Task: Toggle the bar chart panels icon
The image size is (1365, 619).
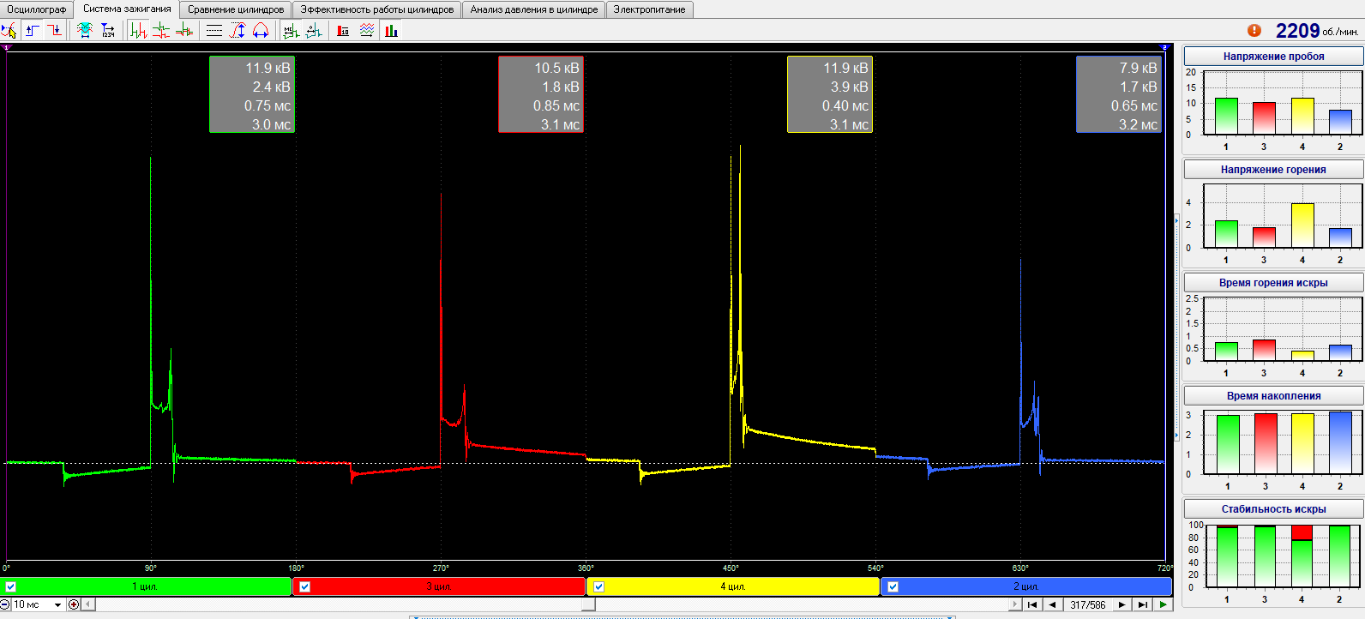Action: coord(392,31)
